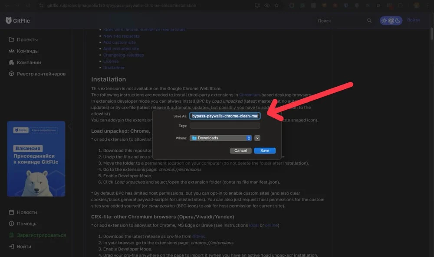Switch to dark theme moon icon

pyautogui.click(x=398, y=20)
